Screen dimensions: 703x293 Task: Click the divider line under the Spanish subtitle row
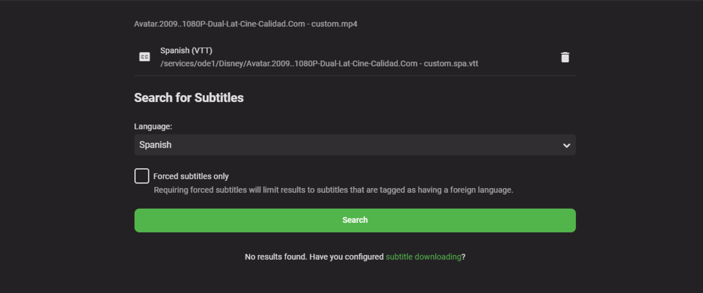click(x=355, y=76)
